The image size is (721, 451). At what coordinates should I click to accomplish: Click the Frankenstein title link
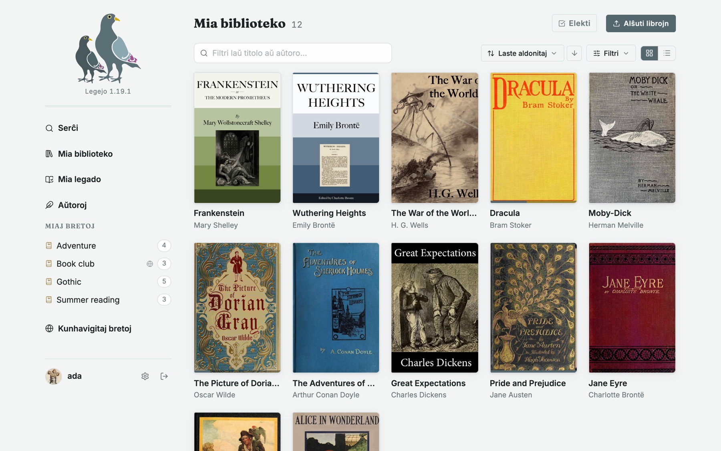(x=219, y=213)
